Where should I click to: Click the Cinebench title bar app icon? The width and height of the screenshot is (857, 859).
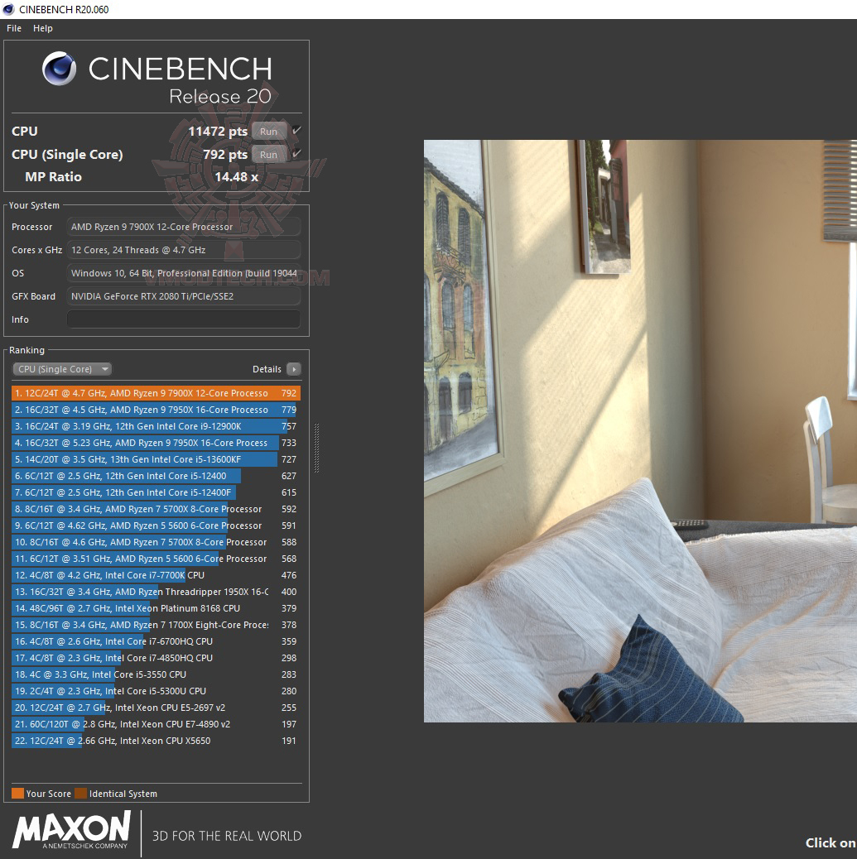8,9
